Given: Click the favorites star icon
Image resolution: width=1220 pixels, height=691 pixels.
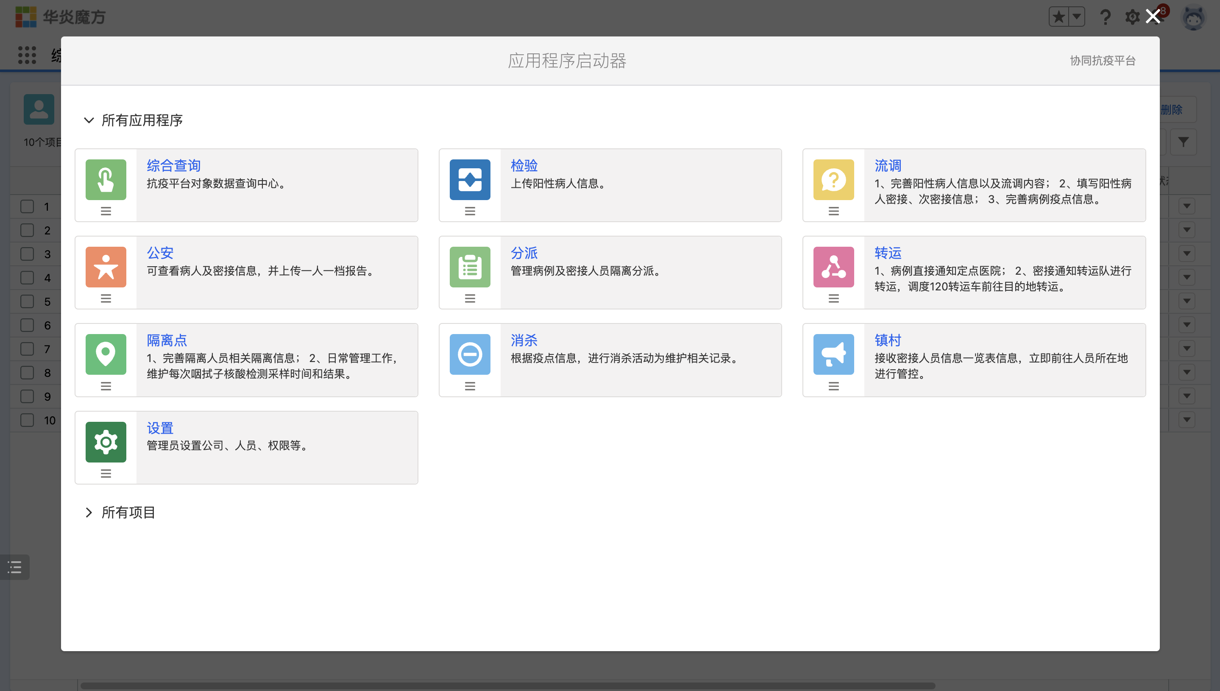Looking at the screenshot, I should click(1058, 17).
